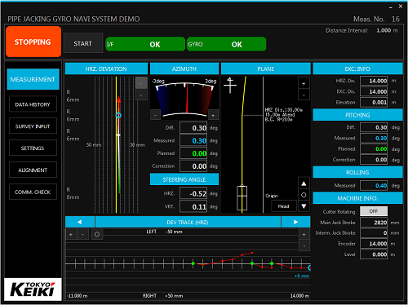Click the Meas. No. 16 readout
The width and height of the screenshot is (408, 305).
click(x=376, y=19)
